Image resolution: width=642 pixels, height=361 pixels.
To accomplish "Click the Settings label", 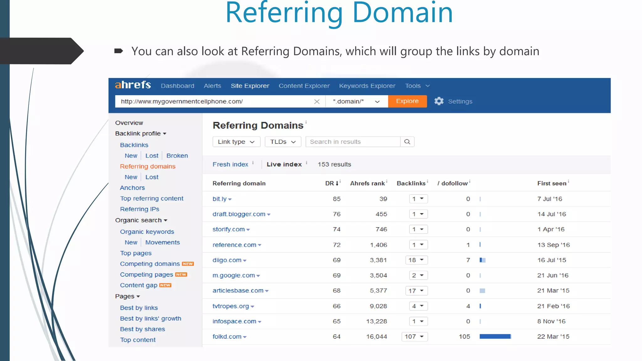I will pos(460,102).
